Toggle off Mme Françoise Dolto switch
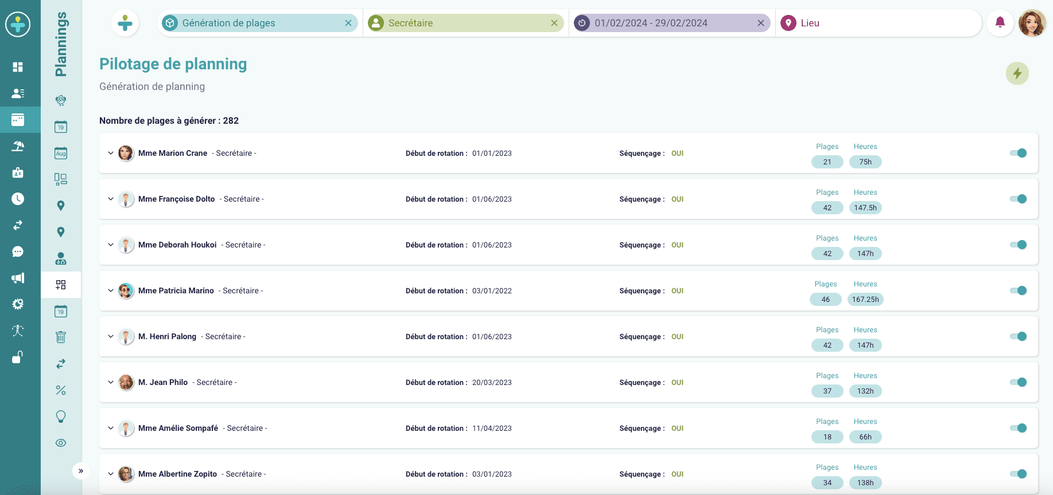Viewport: 1053px width, 495px height. point(1019,199)
